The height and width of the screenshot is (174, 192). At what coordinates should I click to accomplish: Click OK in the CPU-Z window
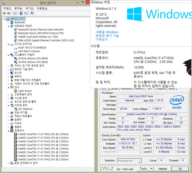180,169
